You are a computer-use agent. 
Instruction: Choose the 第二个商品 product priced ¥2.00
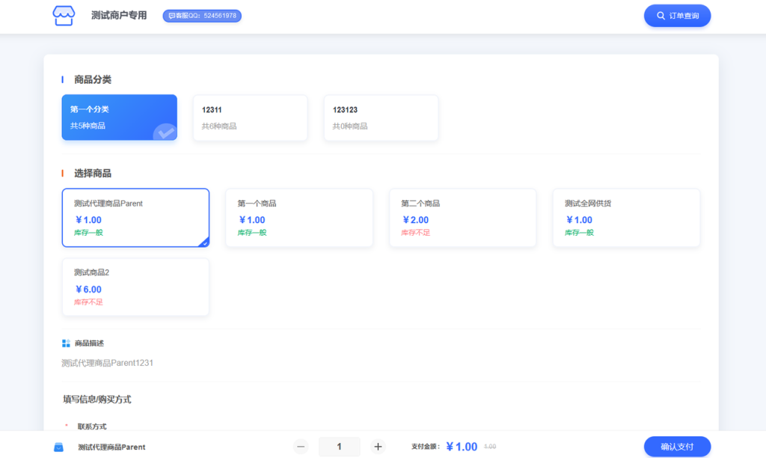click(462, 218)
